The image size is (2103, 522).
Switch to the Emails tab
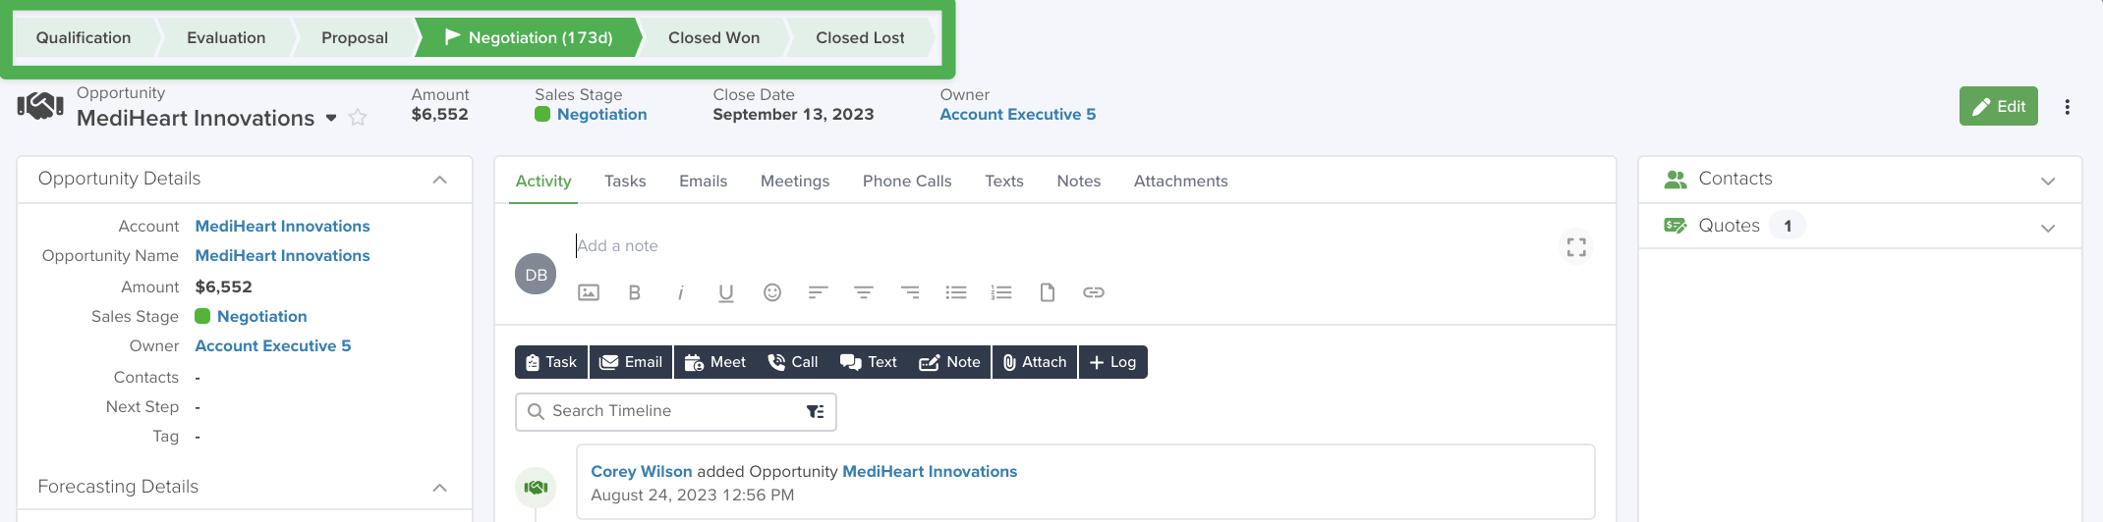click(704, 181)
